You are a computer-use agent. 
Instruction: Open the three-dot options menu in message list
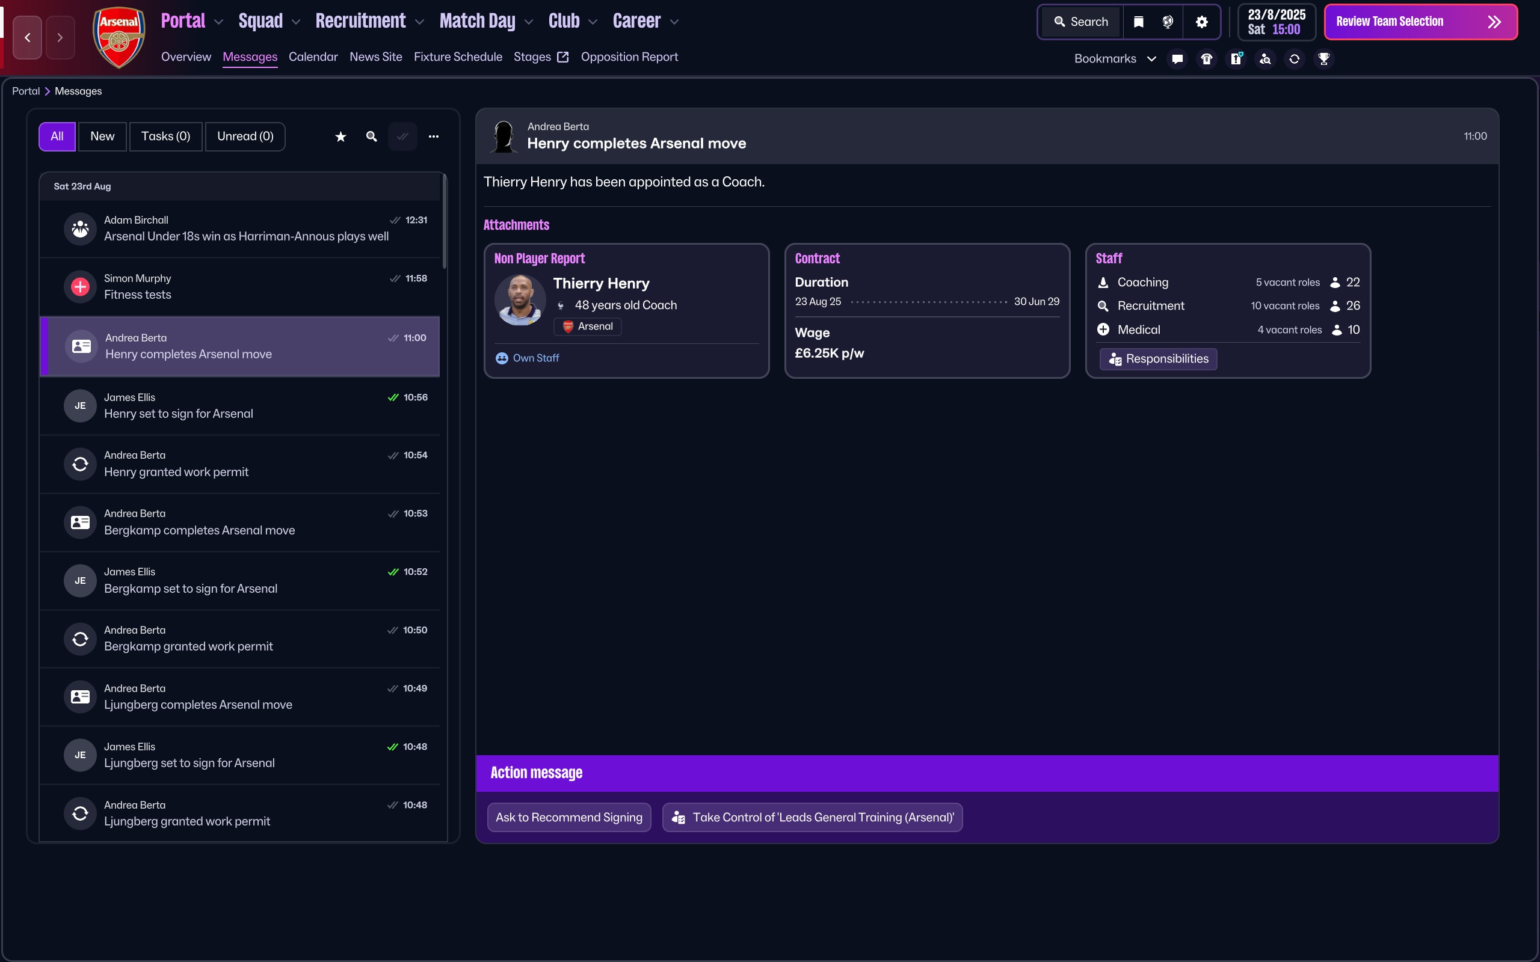pos(433,136)
